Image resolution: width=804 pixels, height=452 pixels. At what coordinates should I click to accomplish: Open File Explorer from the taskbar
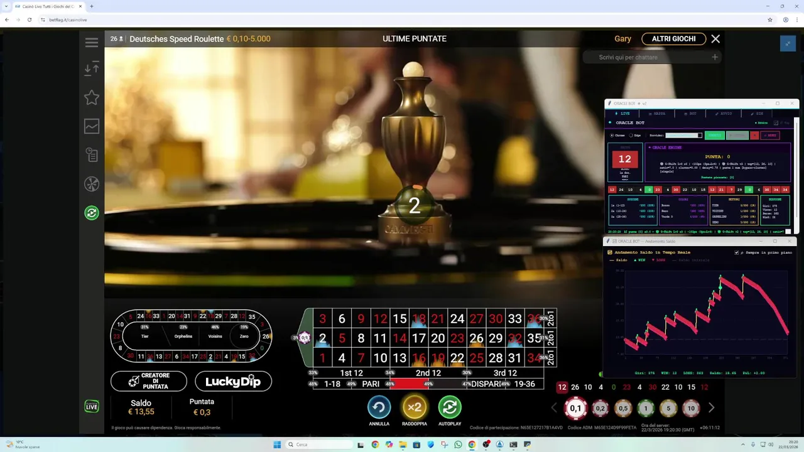coord(403,444)
